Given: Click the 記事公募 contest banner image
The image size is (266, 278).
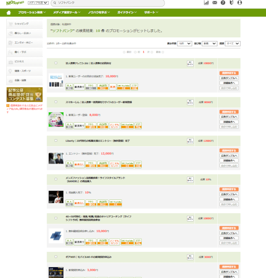Looking at the screenshot, I should [24, 95].
